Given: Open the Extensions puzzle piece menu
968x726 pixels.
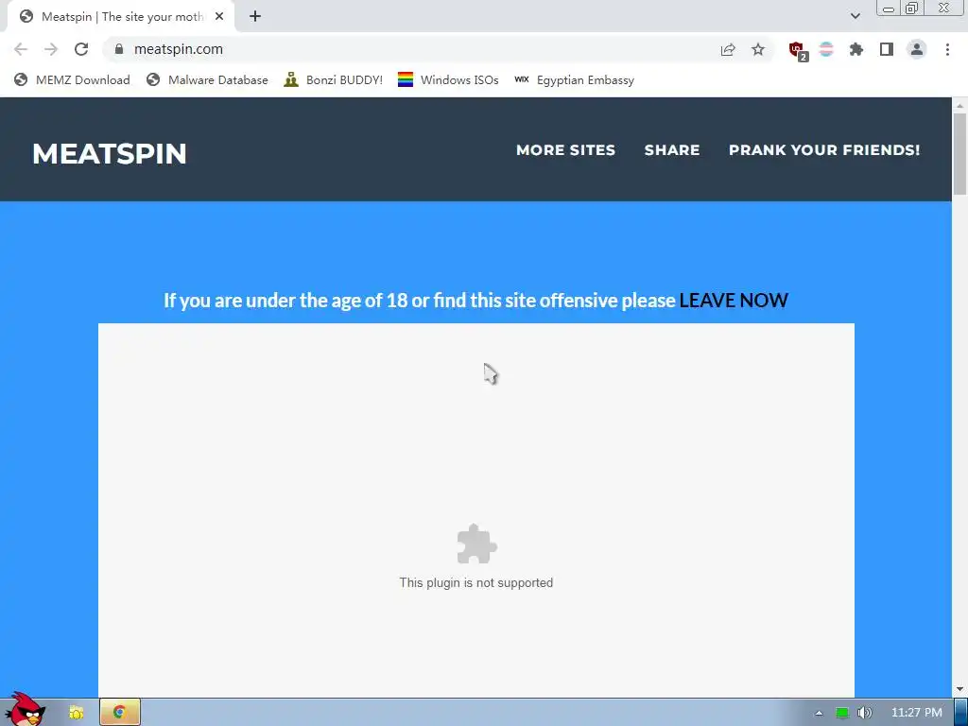Looking at the screenshot, I should 856,49.
